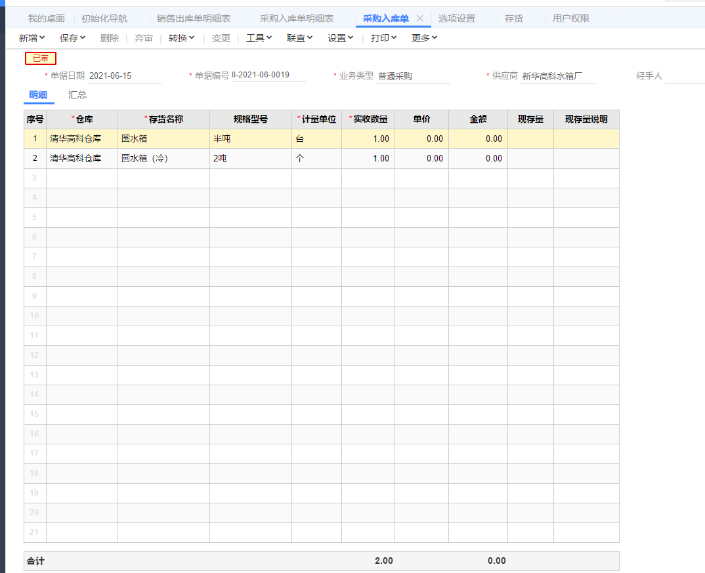Click the 序号 column header
Viewport: 705px width, 573px height.
35,119
